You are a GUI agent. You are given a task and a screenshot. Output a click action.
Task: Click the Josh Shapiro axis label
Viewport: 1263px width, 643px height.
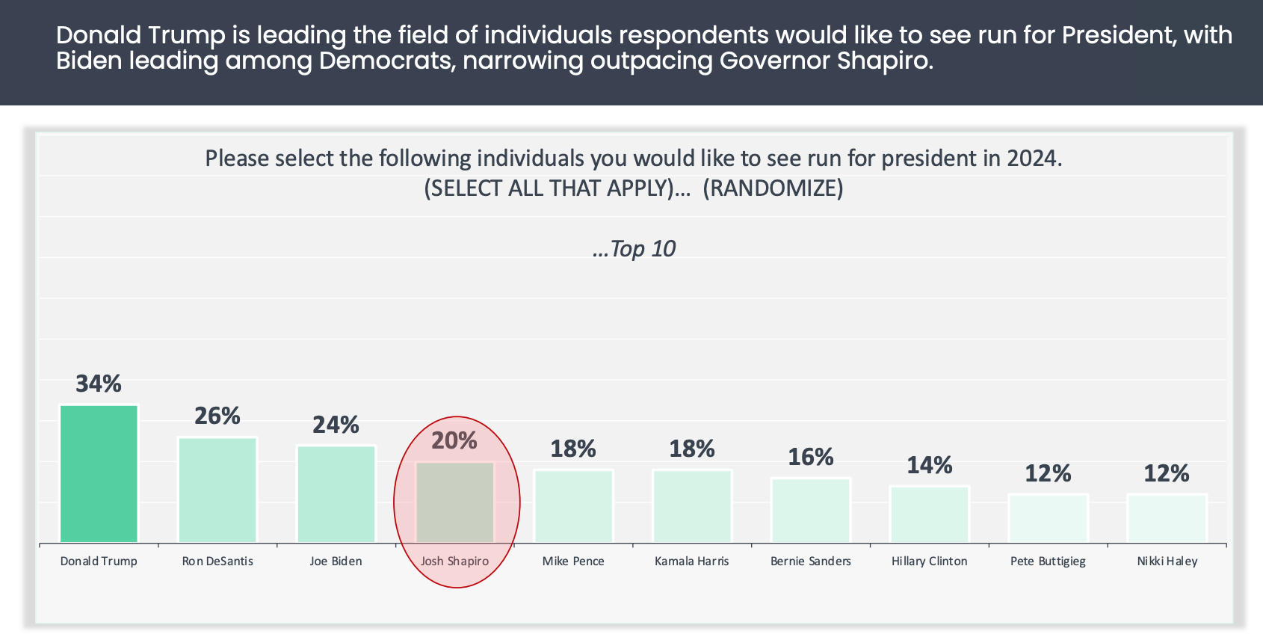(454, 561)
